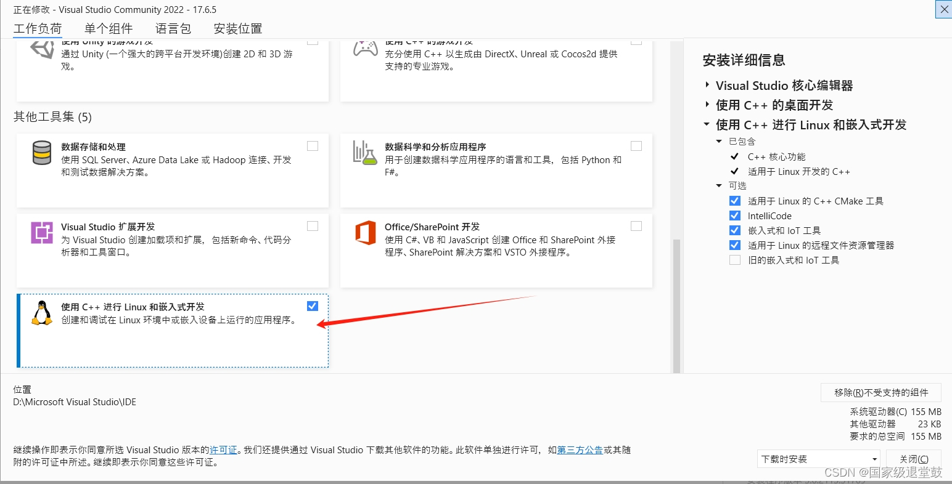Switch to the 语言包 tab
The width and height of the screenshot is (952, 484).
pyautogui.click(x=173, y=29)
